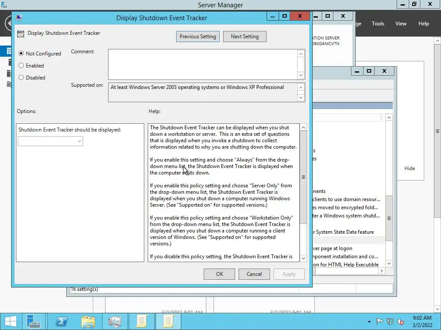Open Action Center flag icon
441x330 pixels.
pos(379,321)
